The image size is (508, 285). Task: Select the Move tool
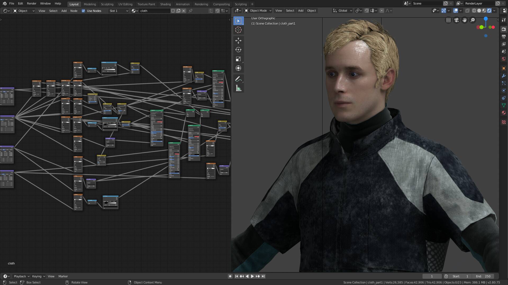coord(238,40)
